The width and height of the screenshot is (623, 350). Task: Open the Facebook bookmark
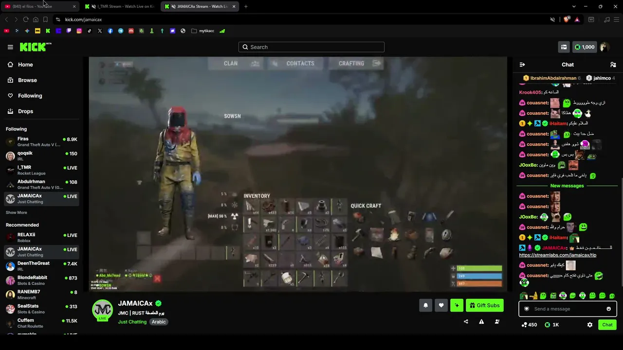110,31
